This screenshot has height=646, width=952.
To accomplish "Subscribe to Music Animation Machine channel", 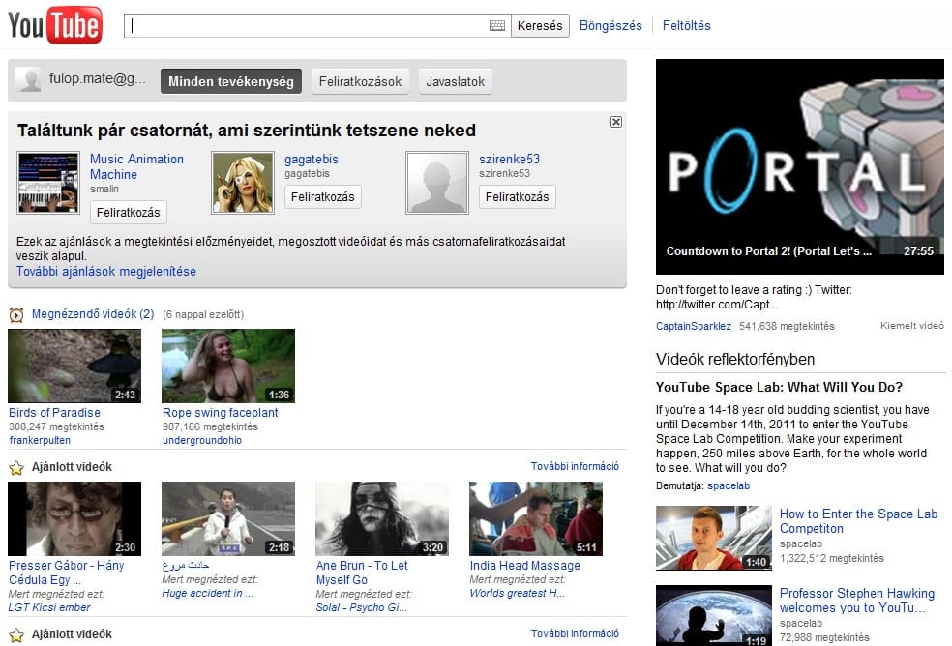I will [128, 213].
